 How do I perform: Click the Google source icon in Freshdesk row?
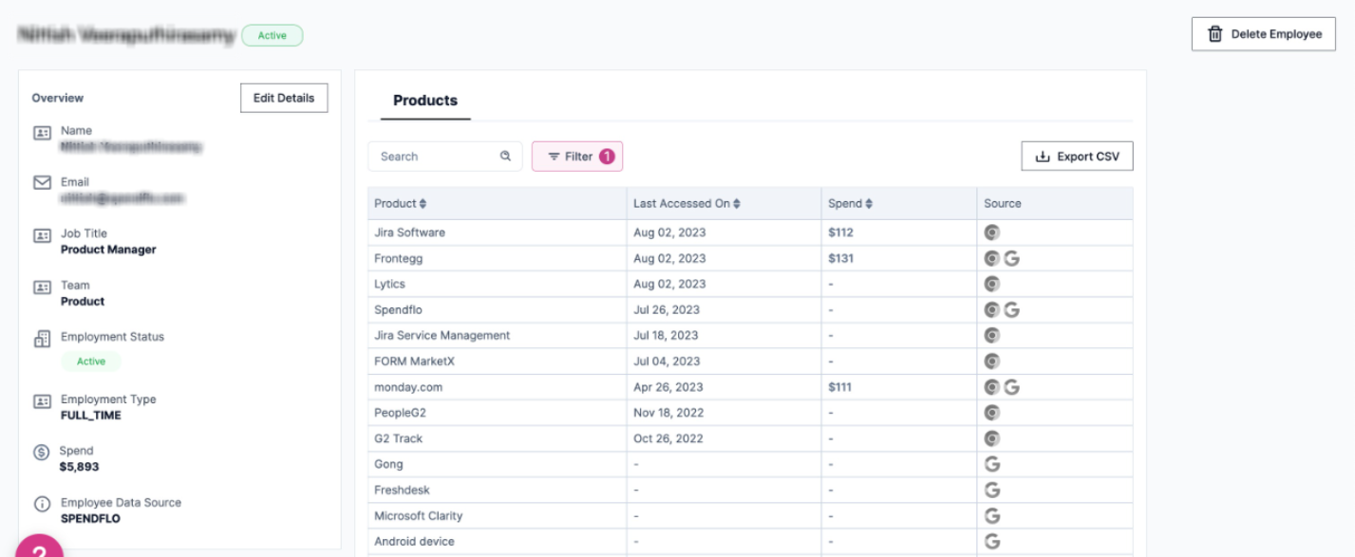click(992, 490)
